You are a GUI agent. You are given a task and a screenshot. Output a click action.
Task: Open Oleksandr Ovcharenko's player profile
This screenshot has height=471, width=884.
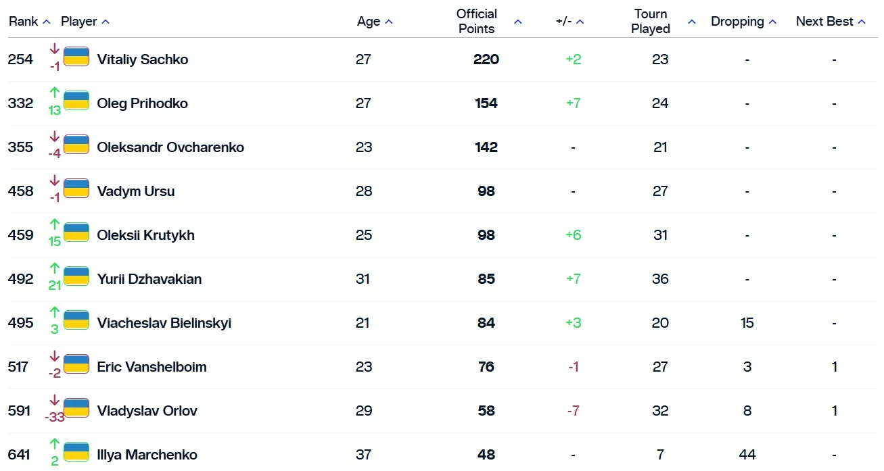170,147
